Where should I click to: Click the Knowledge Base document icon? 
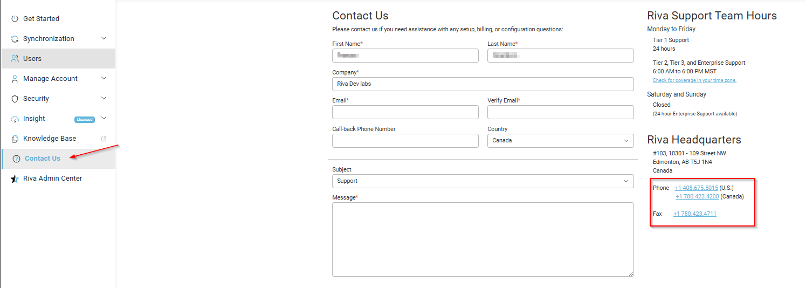coord(15,139)
